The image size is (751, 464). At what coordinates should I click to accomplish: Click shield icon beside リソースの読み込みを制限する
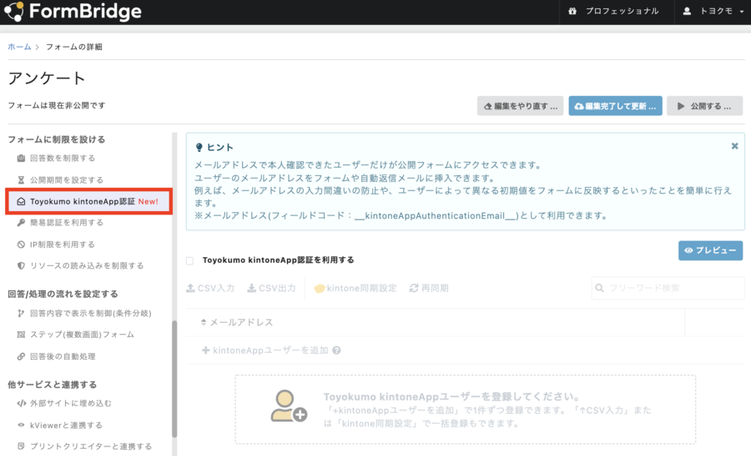(x=21, y=265)
